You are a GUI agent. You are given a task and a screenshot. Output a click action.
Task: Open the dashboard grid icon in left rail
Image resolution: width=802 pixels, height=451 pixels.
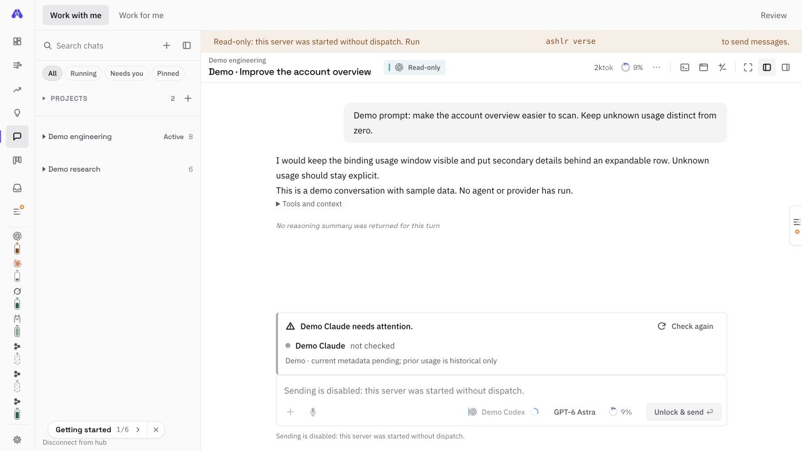point(17,41)
